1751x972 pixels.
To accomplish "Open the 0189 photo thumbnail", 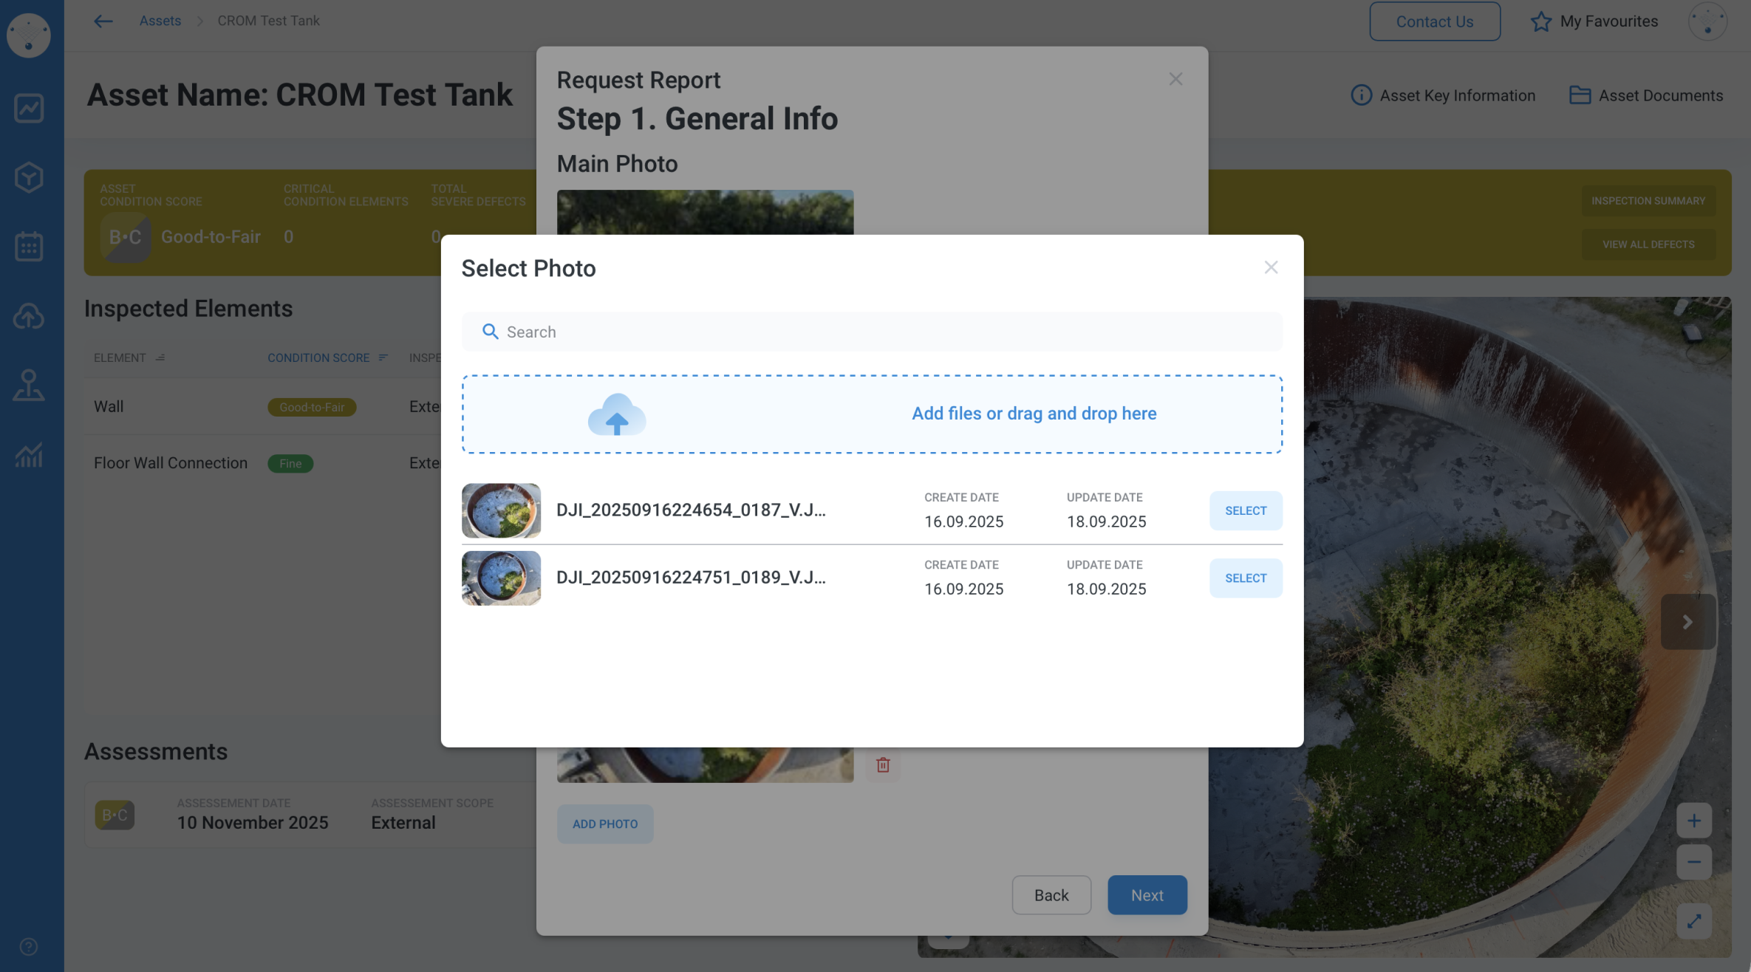I will (501, 578).
